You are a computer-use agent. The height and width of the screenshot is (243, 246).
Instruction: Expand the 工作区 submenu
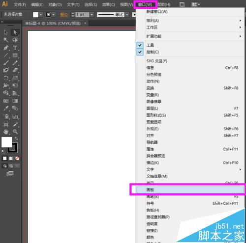tap(190, 27)
